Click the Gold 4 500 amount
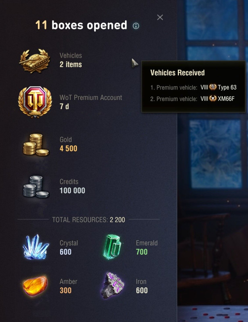Image resolution: width=248 pixels, height=322 pixels. pos(69,149)
